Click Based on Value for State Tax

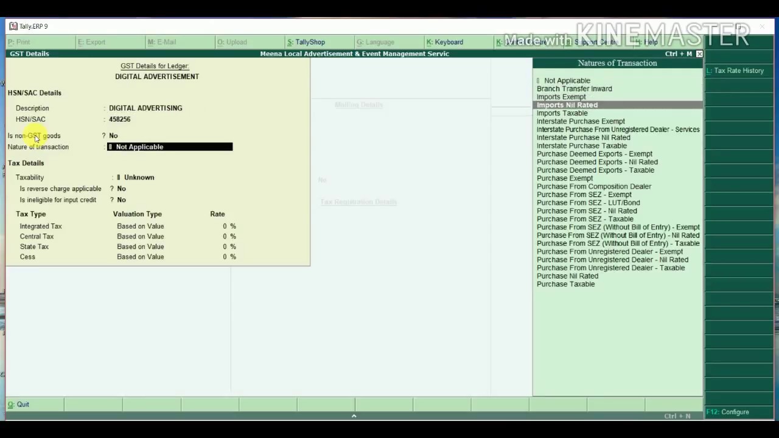[141, 246]
